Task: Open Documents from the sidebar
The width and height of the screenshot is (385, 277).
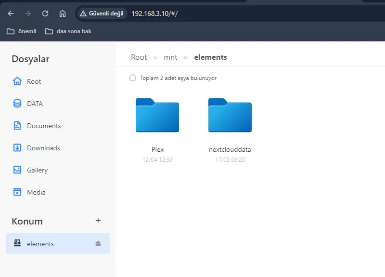Action: [44, 126]
